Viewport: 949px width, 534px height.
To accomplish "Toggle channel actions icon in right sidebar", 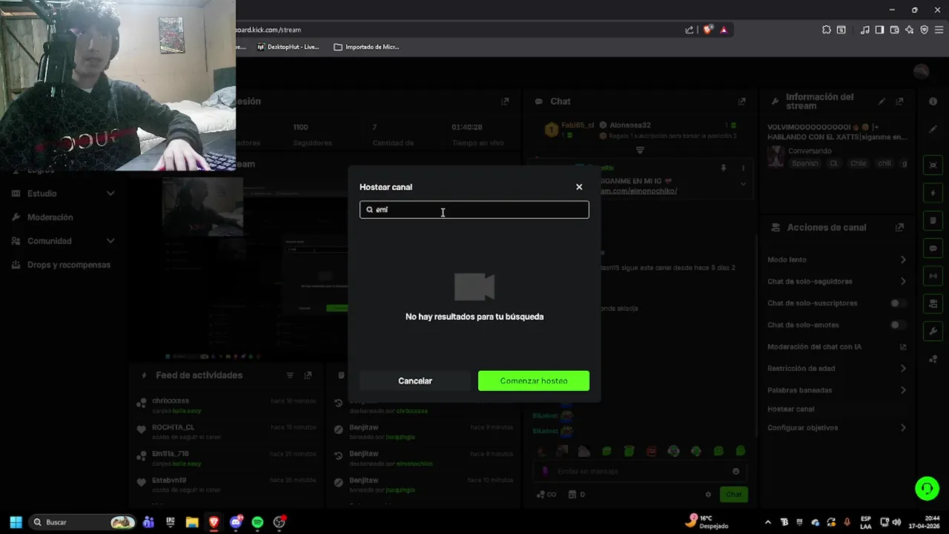I will 933,304.
